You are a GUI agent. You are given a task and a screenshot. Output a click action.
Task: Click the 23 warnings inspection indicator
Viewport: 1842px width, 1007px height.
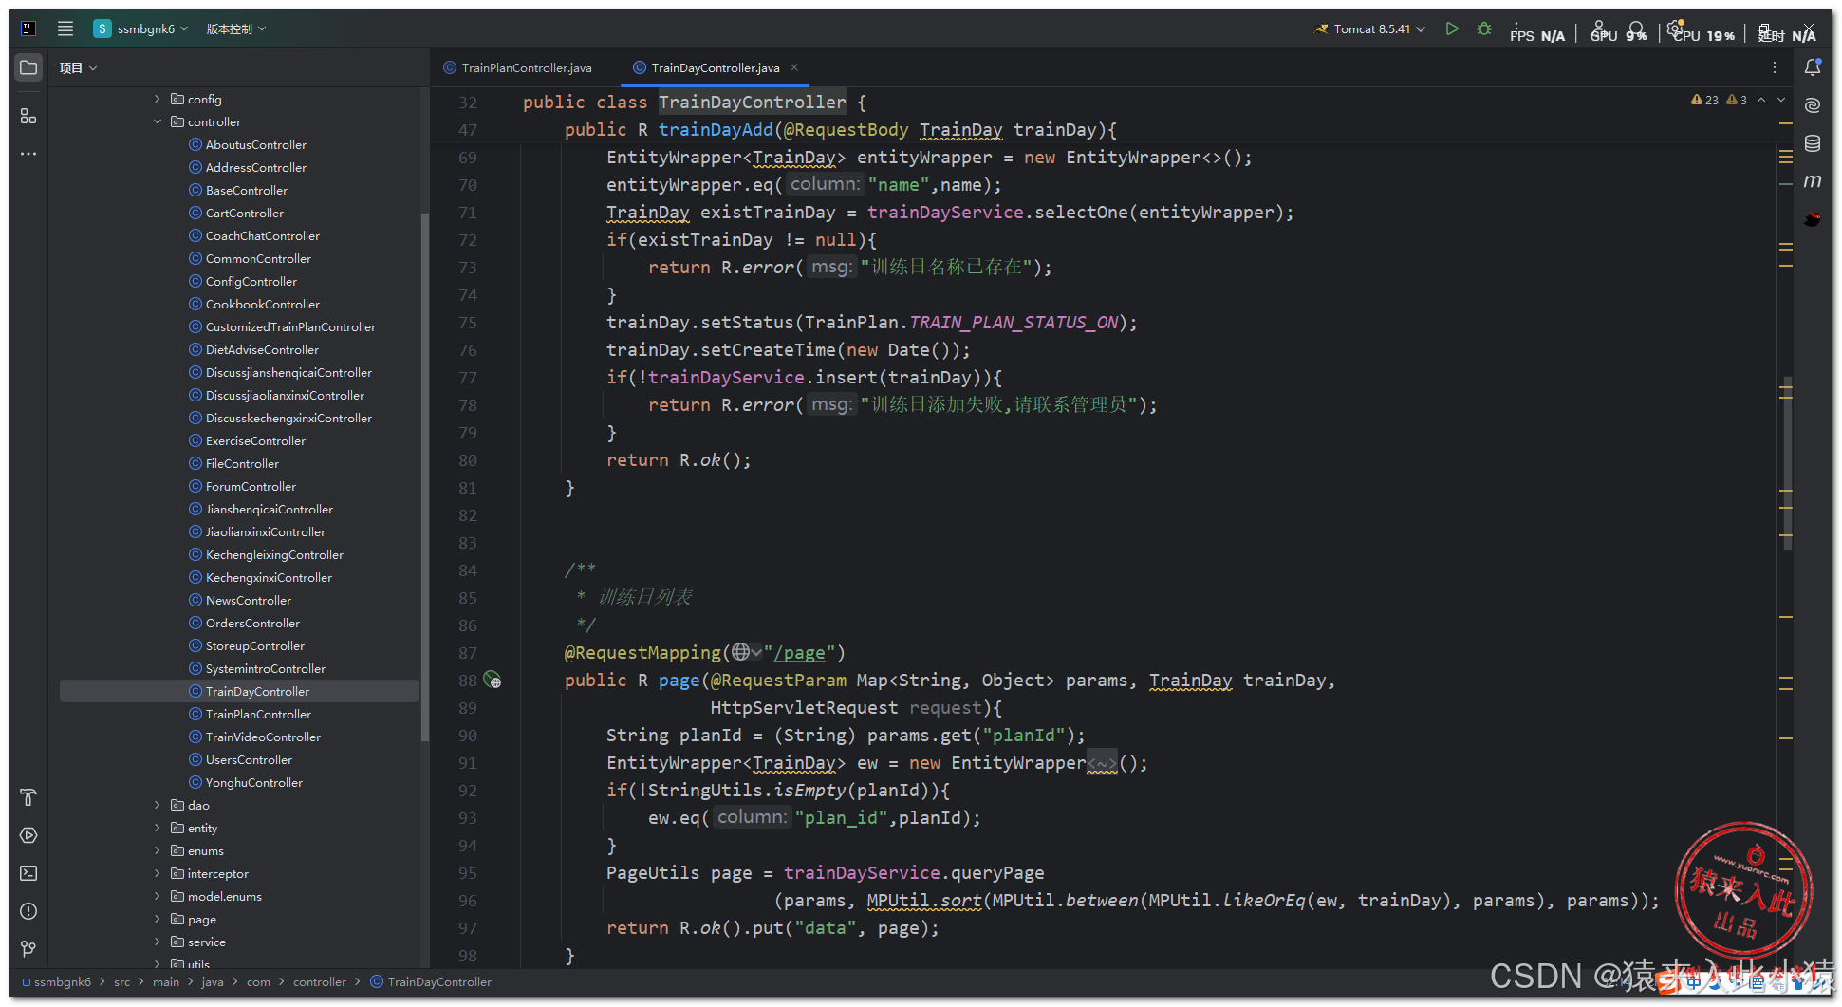(1704, 100)
